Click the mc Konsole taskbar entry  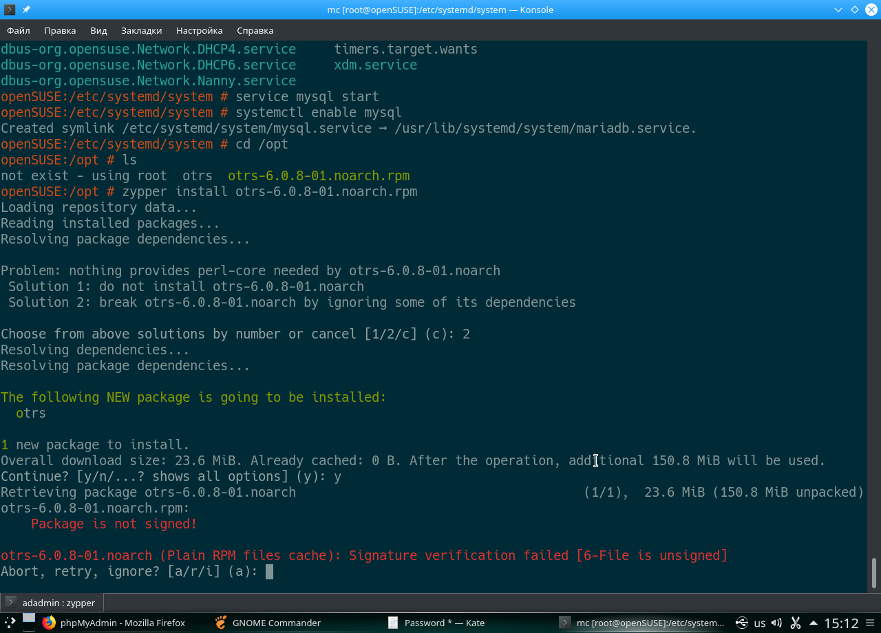tap(641, 623)
